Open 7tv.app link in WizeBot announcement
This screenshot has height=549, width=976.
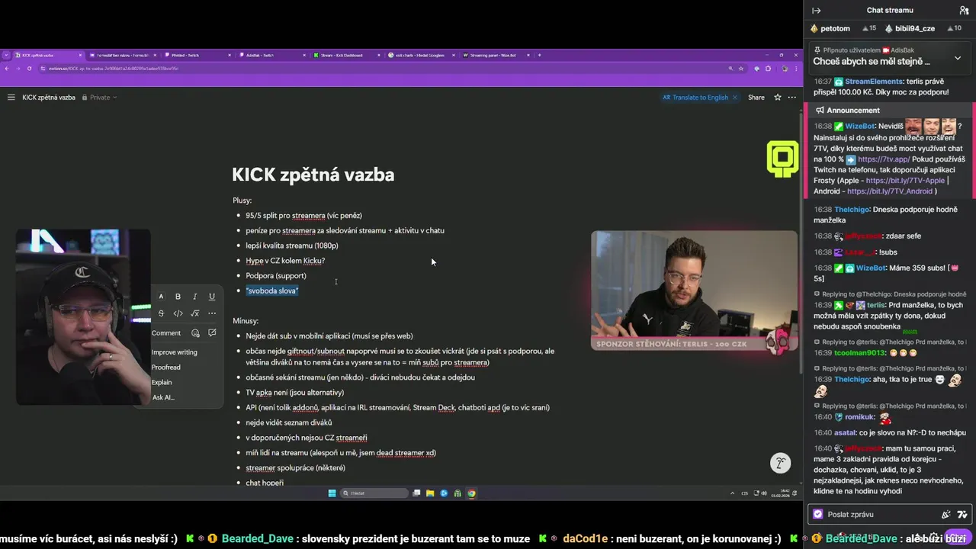coord(884,159)
